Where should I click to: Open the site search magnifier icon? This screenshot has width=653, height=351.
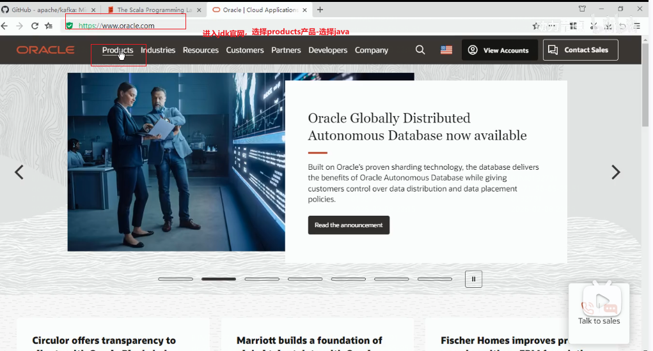(420, 50)
